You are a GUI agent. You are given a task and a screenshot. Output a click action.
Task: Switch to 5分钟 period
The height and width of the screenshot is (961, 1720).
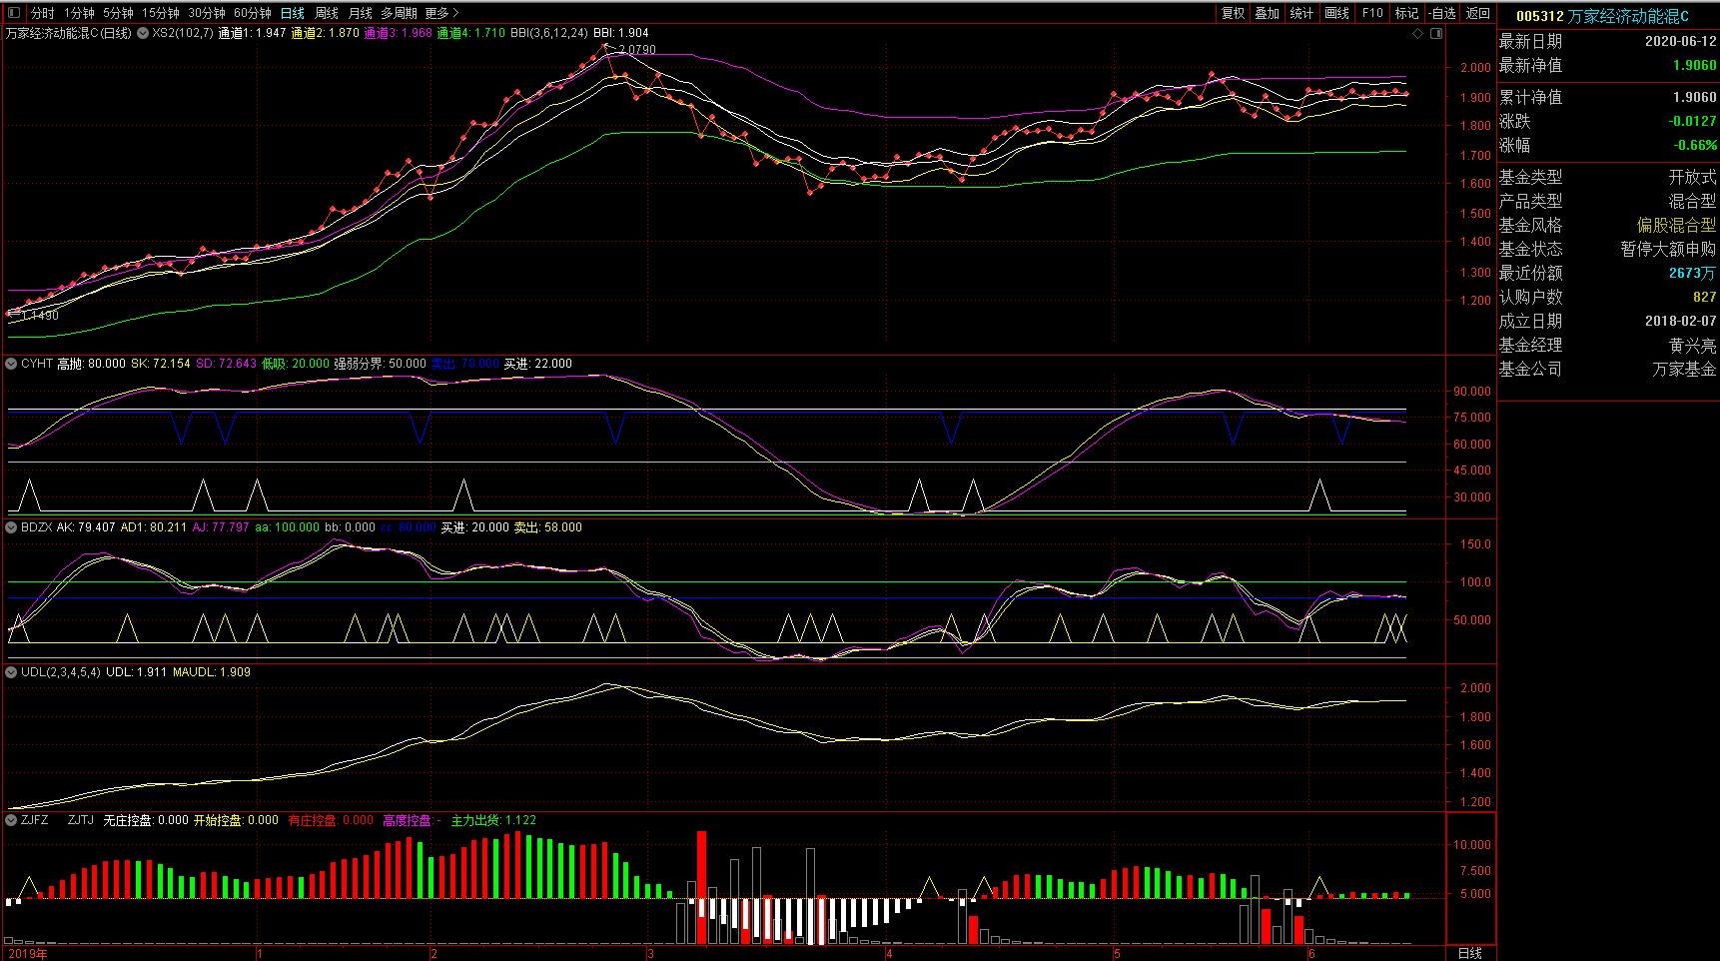coord(118,13)
